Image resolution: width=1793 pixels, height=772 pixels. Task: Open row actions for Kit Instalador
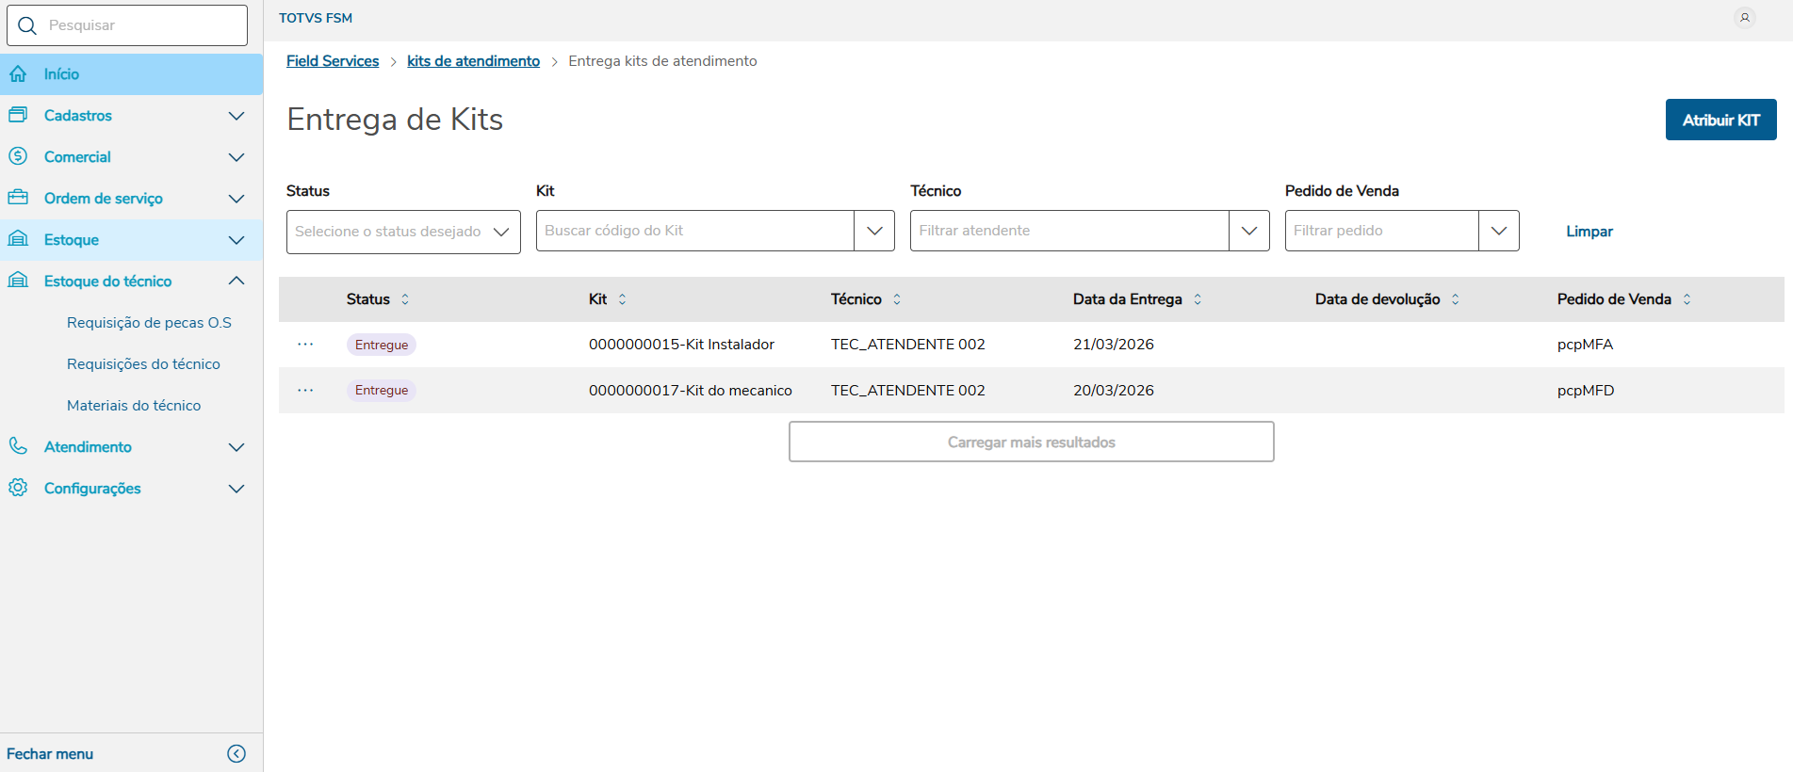305,345
